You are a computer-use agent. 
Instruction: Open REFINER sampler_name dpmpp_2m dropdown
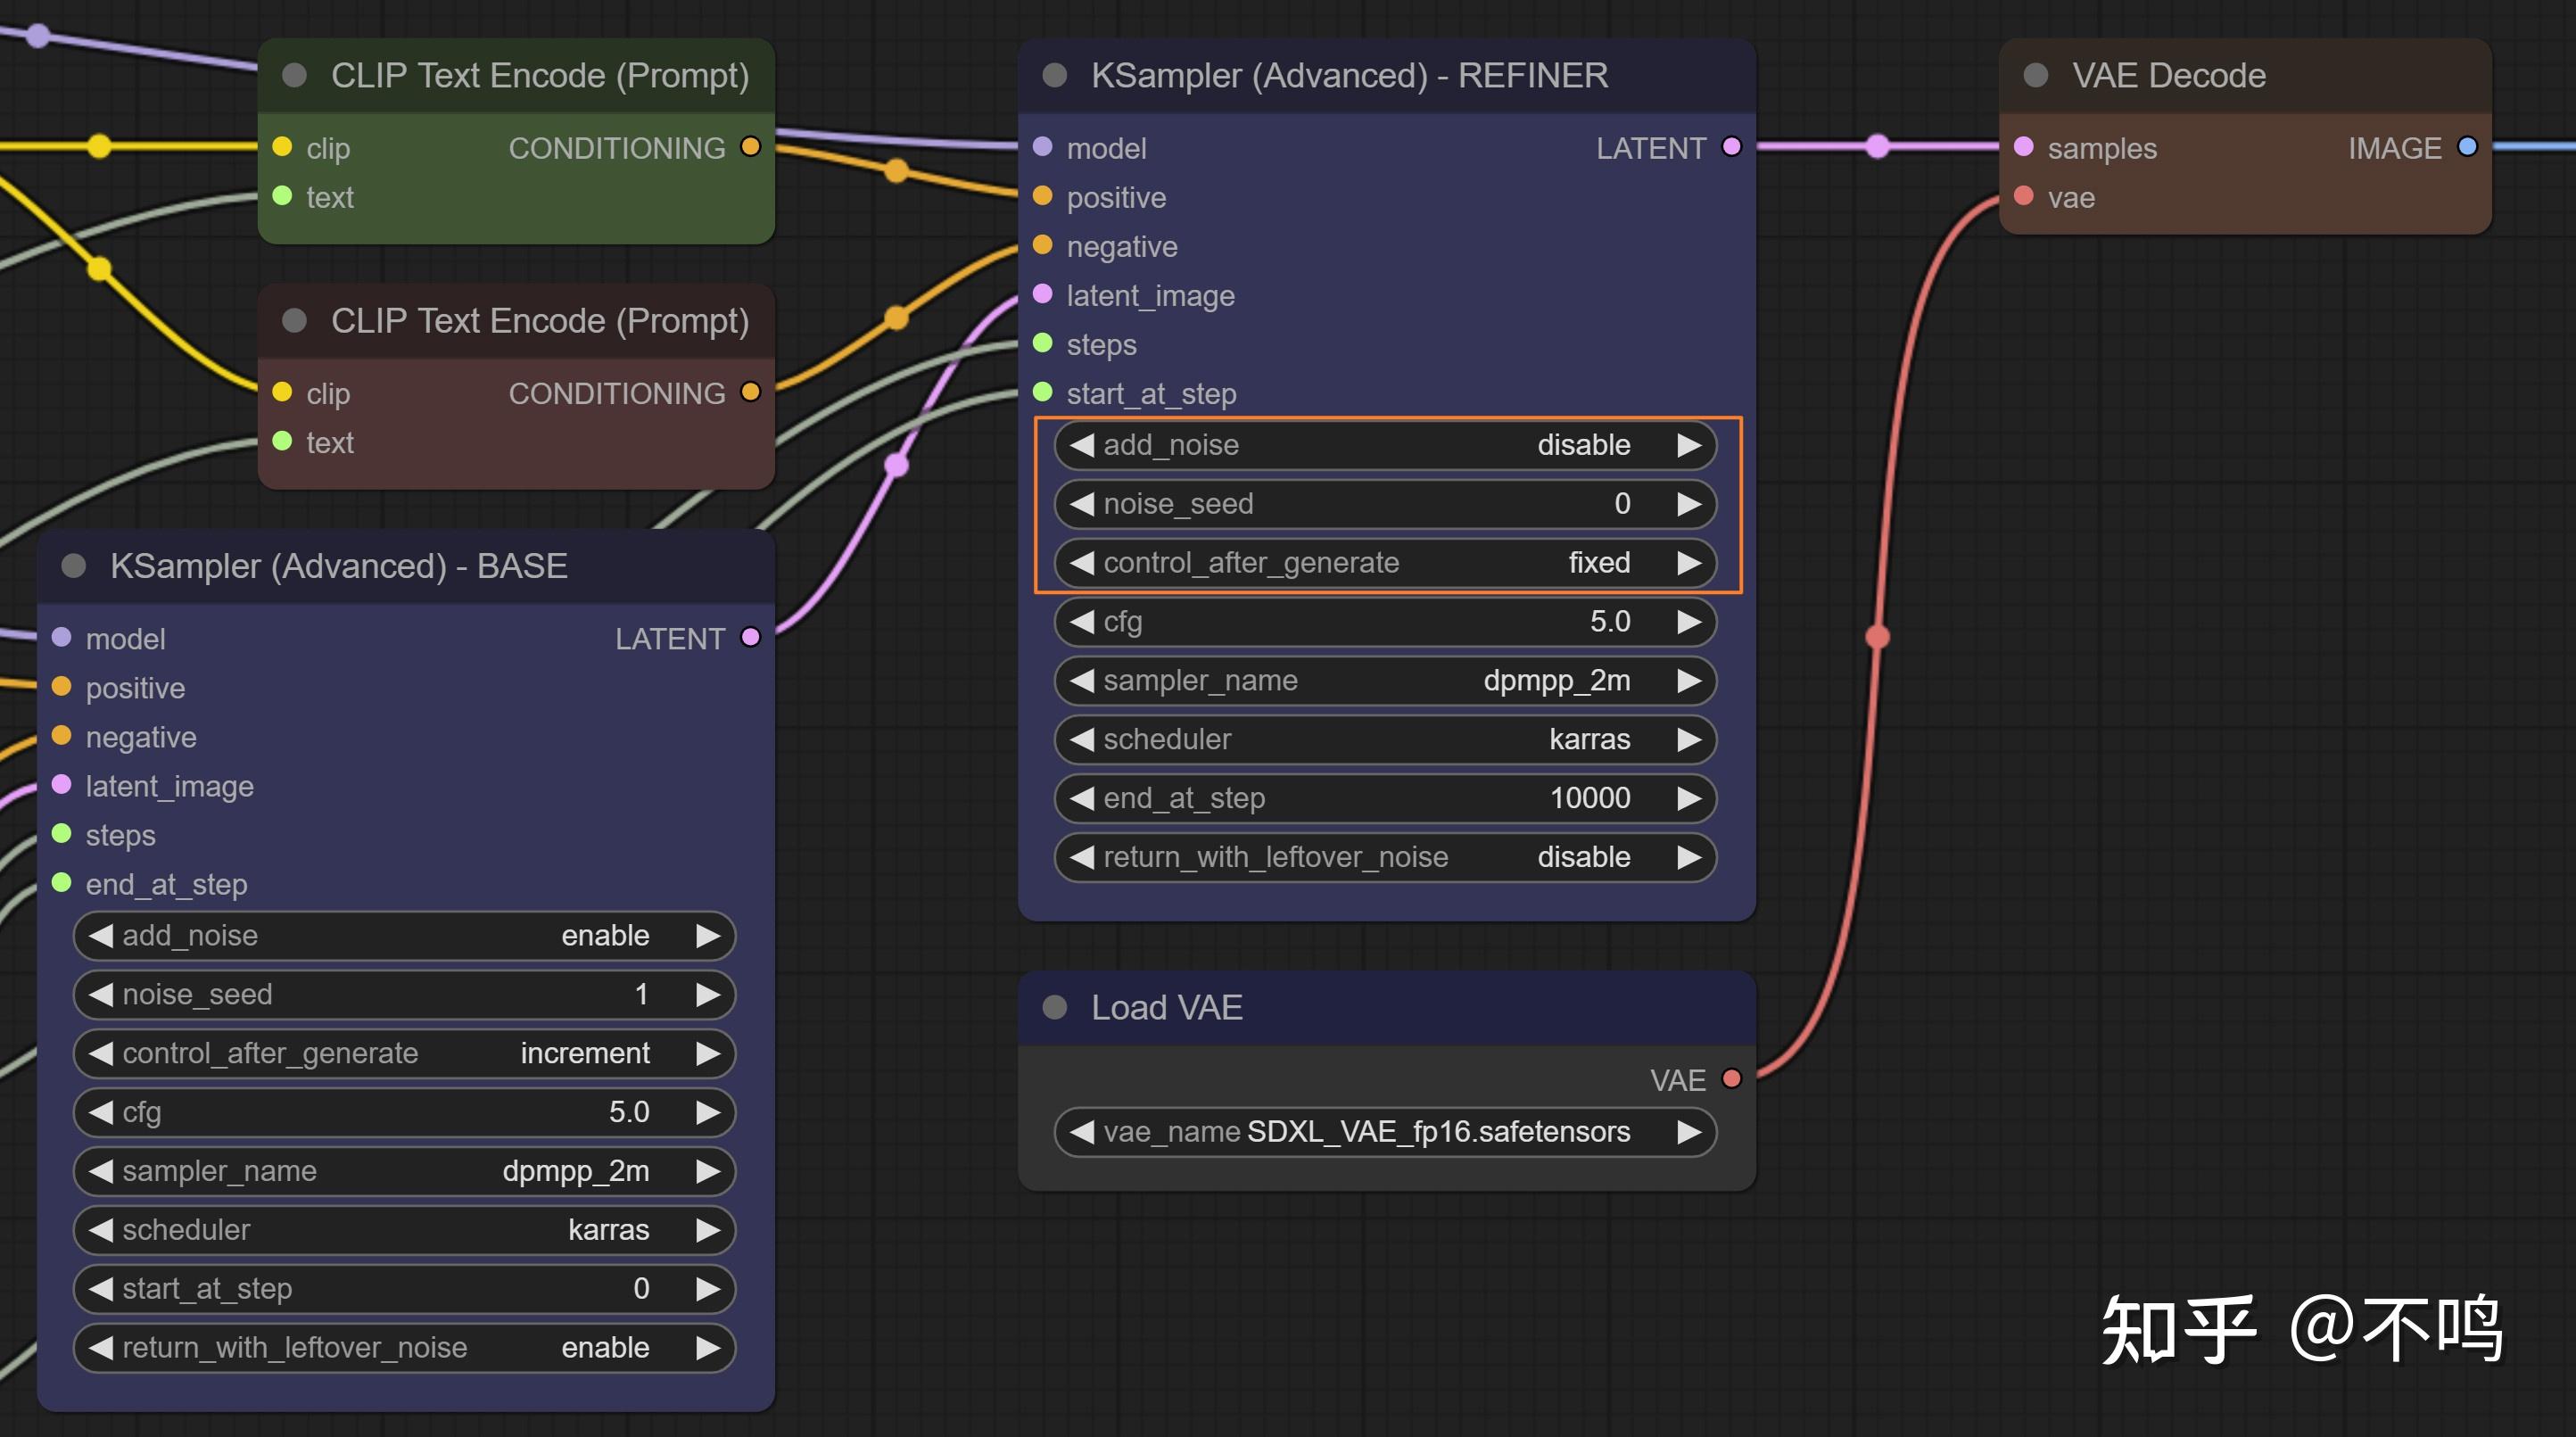pos(1384,681)
